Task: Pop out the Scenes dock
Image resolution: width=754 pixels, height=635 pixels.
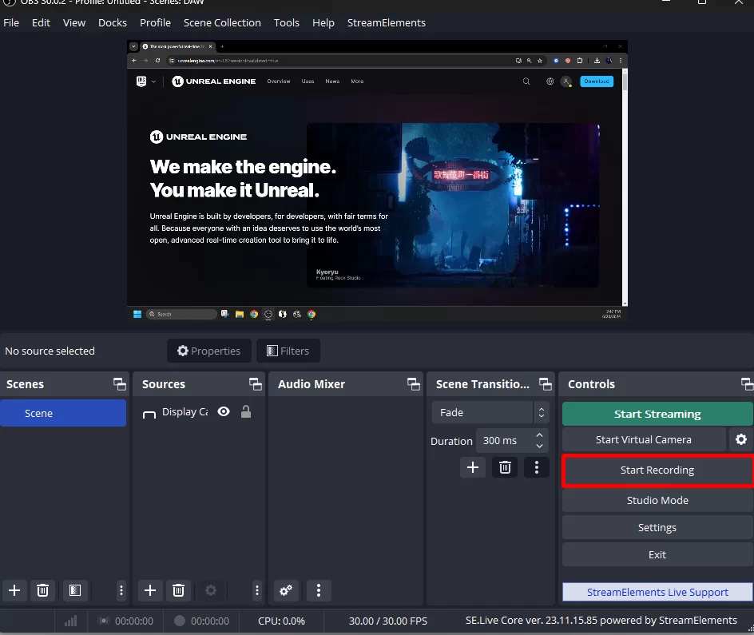Action: coord(119,384)
